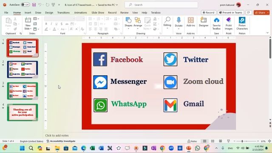272x153 pixels.
Task: Switch to Normal view in status bar
Action: [205, 141]
